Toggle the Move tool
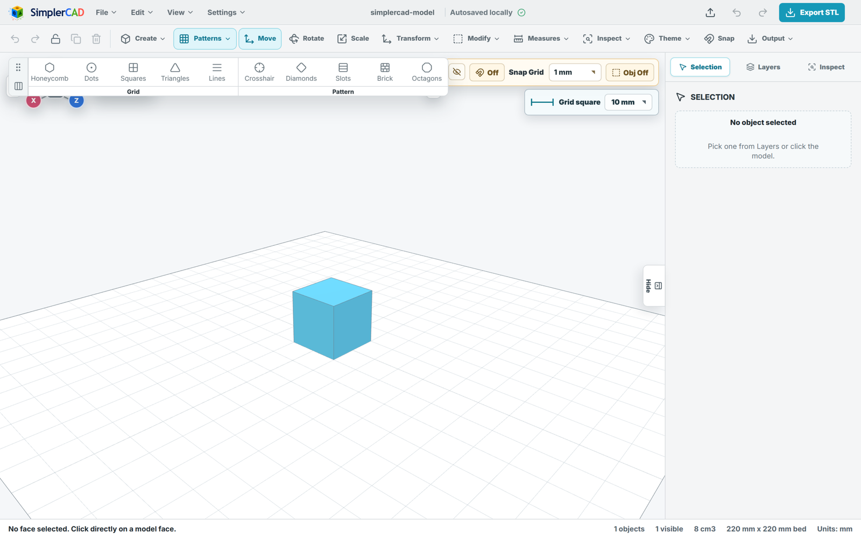861x538 pixels. point(260,39)
